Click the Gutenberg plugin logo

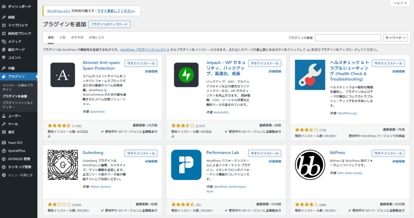coord(63,165)
